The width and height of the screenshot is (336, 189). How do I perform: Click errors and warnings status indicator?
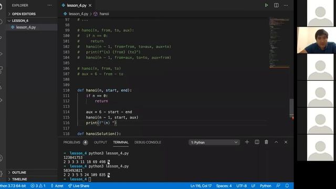click(38, 186)
